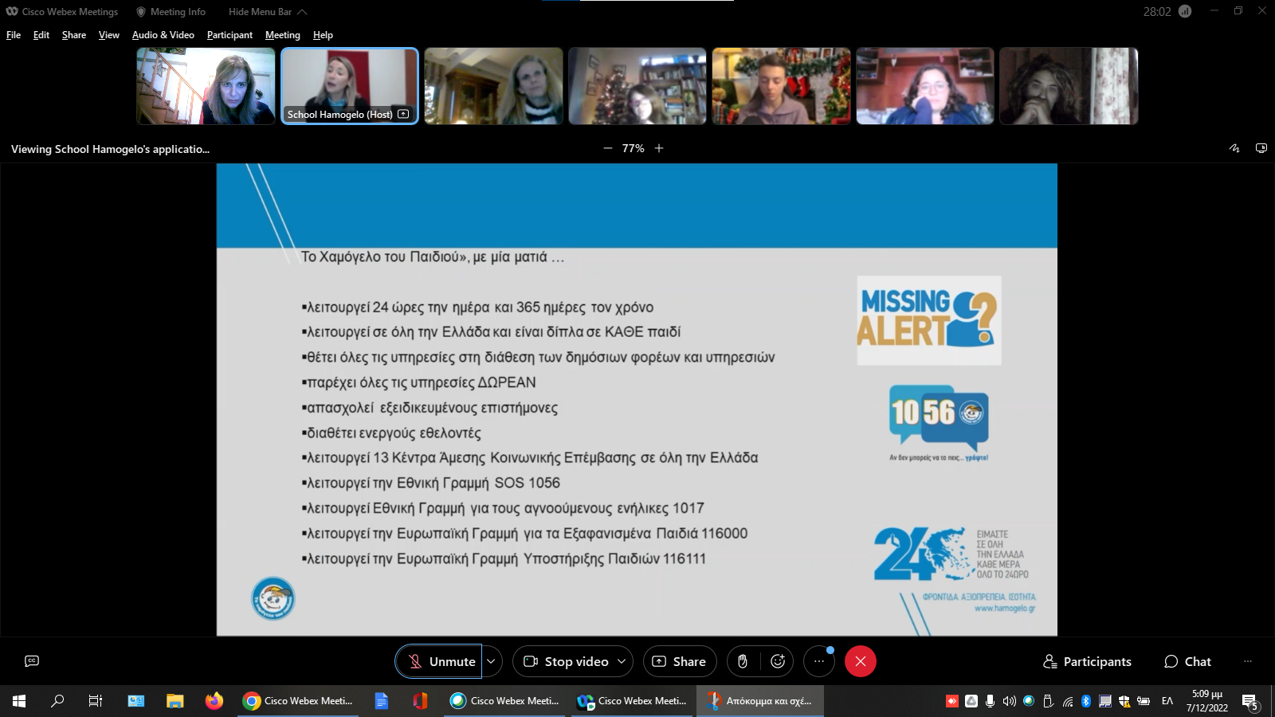The width and height of the screenshot is (1275, 717).
Task: Raise hand using the hand icon
Action: pos(742,661)
